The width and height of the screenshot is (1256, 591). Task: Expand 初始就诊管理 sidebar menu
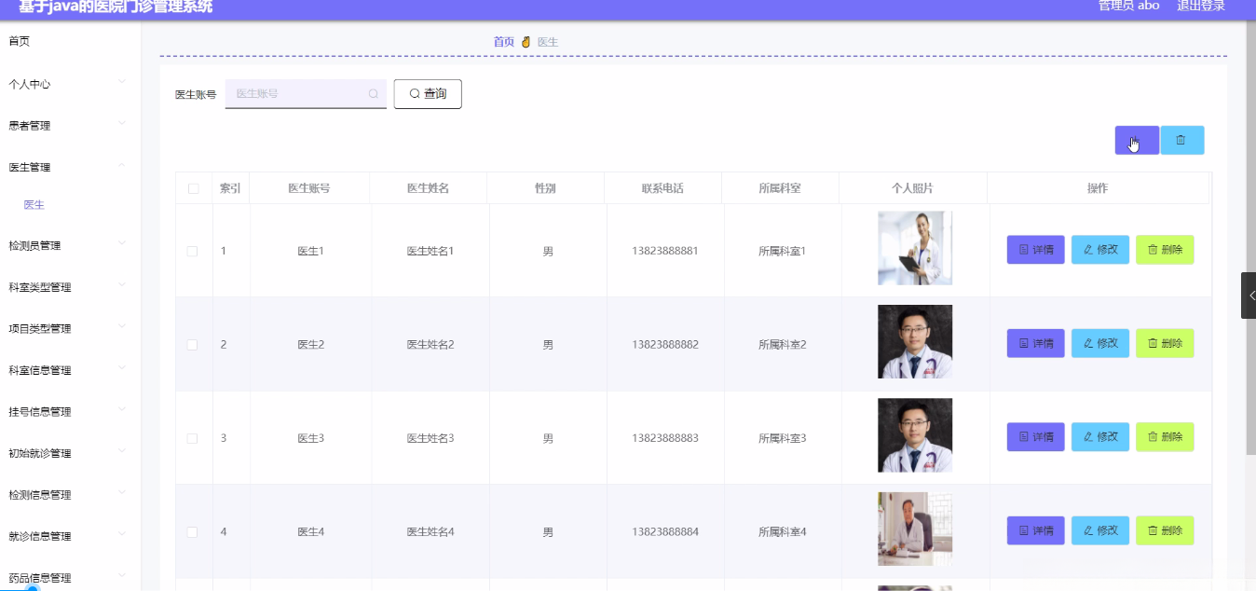tap(70, 454)
